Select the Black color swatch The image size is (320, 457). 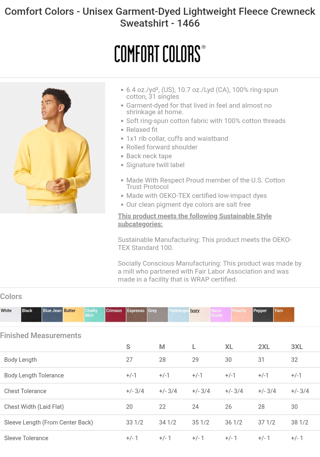point(31,314)
